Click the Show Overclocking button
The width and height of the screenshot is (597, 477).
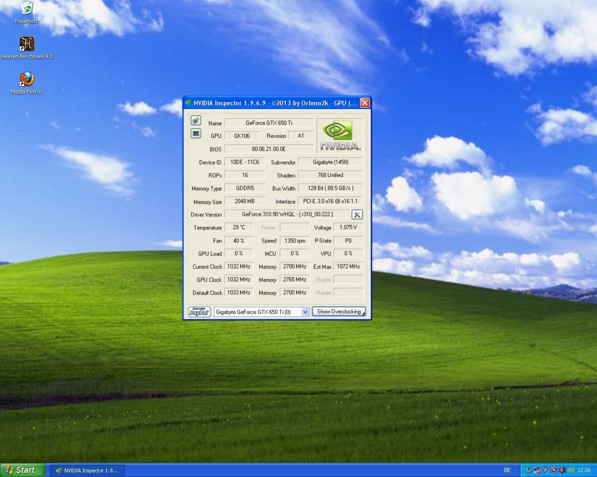click(339, 311)
